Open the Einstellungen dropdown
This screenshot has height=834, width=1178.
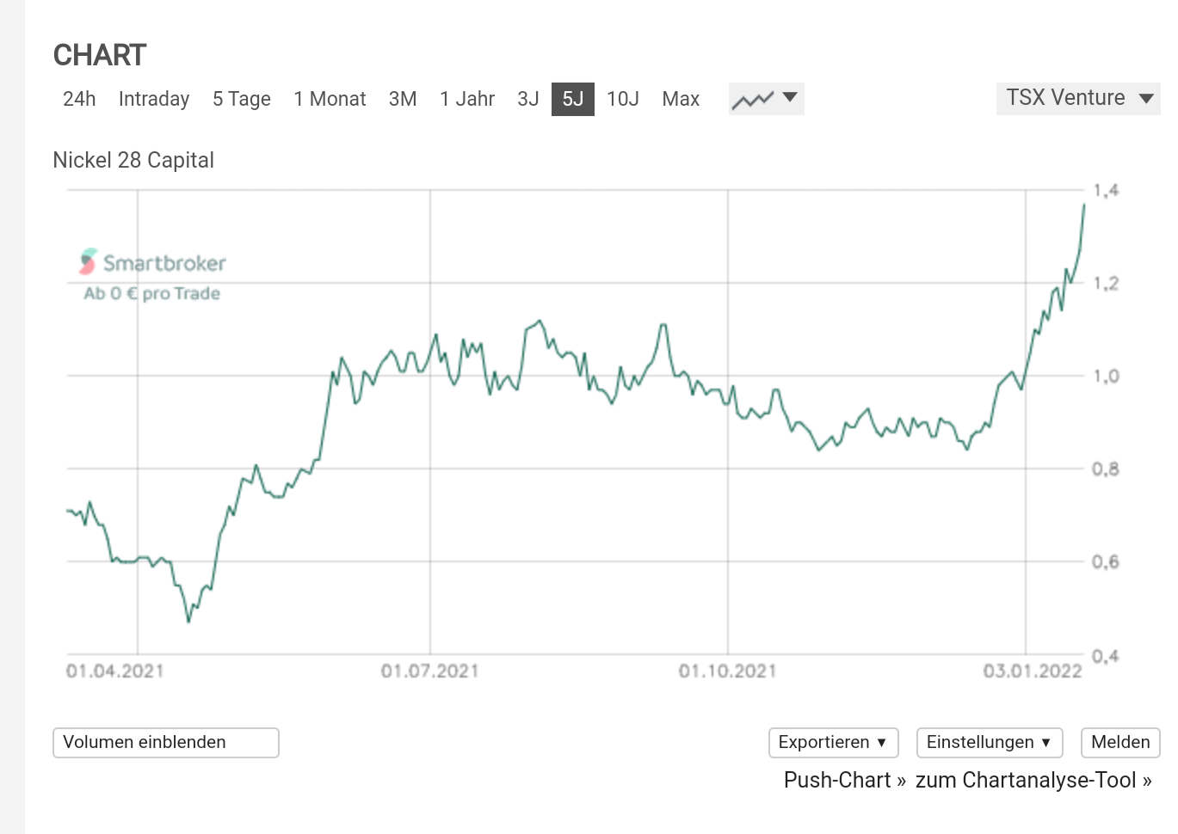tap(990, 742)
